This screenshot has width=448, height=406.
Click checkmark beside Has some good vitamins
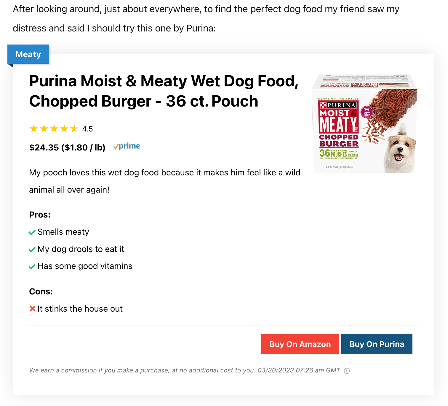32,267
